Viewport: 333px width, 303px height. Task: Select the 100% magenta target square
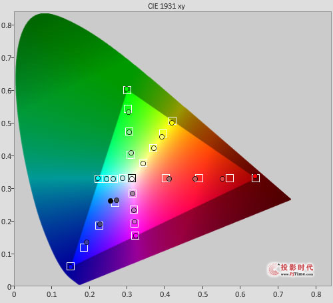coord(135,236)
